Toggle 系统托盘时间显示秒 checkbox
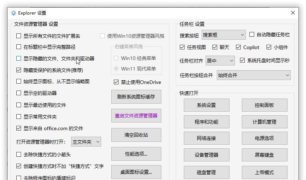 pos(242,60)
